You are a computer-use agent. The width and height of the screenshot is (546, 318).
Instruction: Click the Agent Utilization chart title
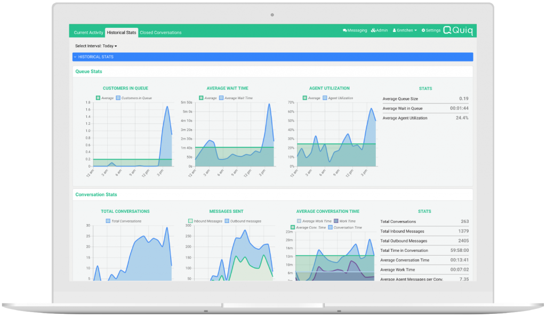coord(330,88)
